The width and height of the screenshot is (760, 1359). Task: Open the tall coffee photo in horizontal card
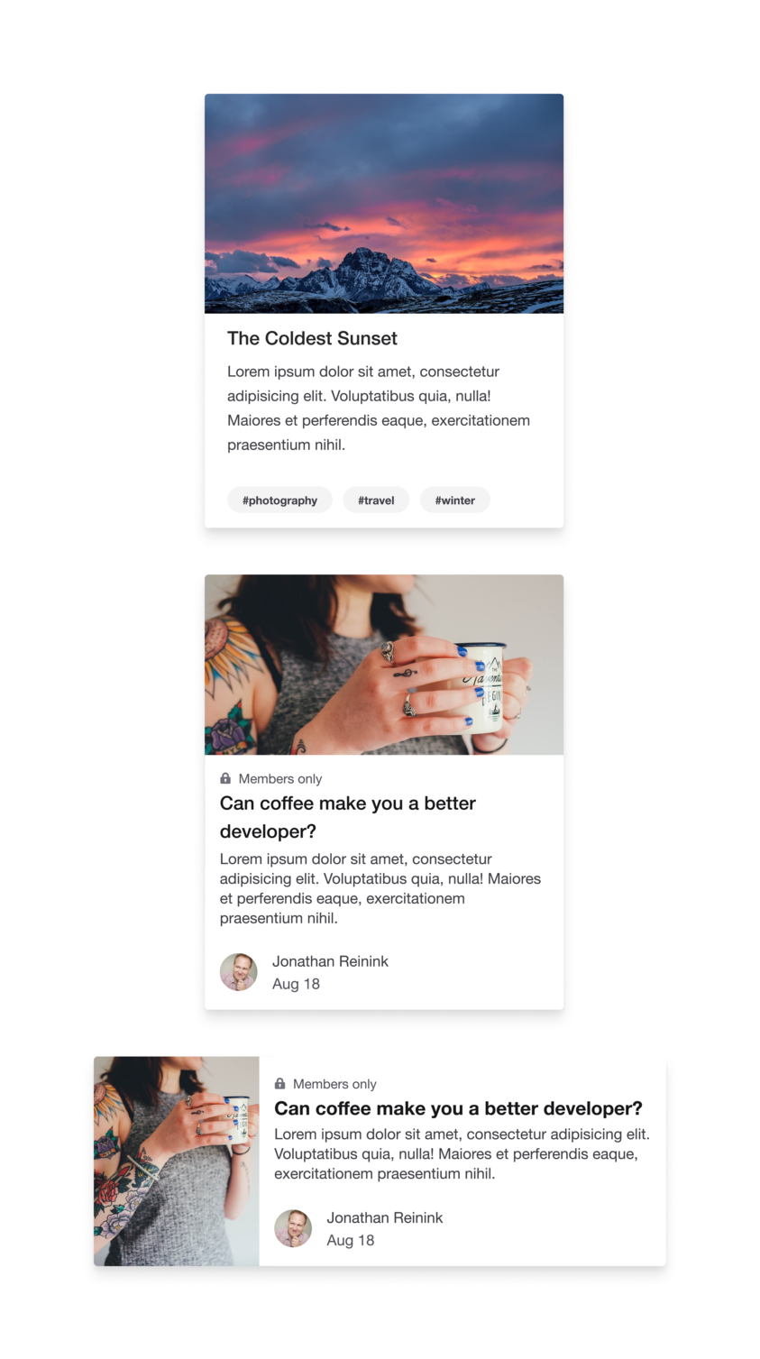177,1161
